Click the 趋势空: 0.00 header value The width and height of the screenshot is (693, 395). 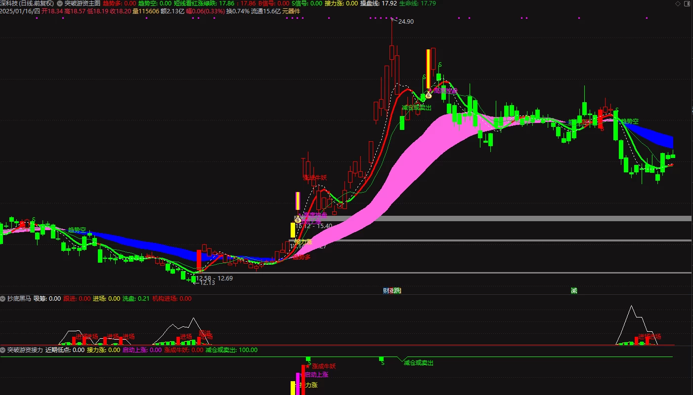pyautogui.click(x=155, y=3)
